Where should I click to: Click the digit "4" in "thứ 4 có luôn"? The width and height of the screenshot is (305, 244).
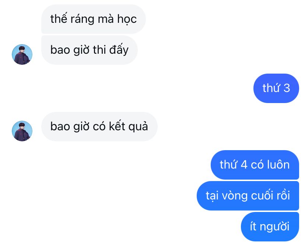click(x=244, y=165)
